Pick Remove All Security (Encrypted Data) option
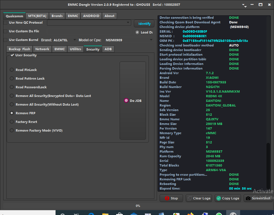The height and width of the screenshot is (215, 274). pyautogui.click(x=12, y=96)
